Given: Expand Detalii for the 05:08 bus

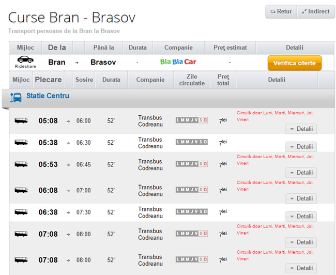Looking at the screenshot, I should tap(301, 129).
